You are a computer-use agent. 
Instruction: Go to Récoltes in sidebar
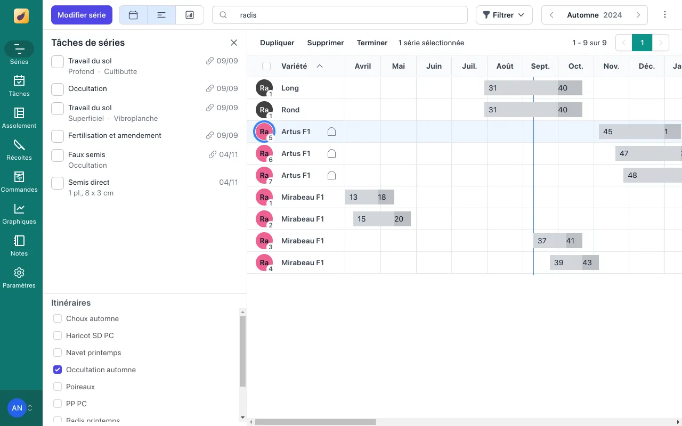coord(19,150)
